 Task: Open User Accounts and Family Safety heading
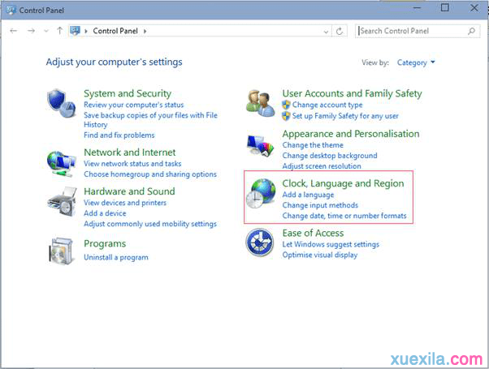[x=352, y=93]
